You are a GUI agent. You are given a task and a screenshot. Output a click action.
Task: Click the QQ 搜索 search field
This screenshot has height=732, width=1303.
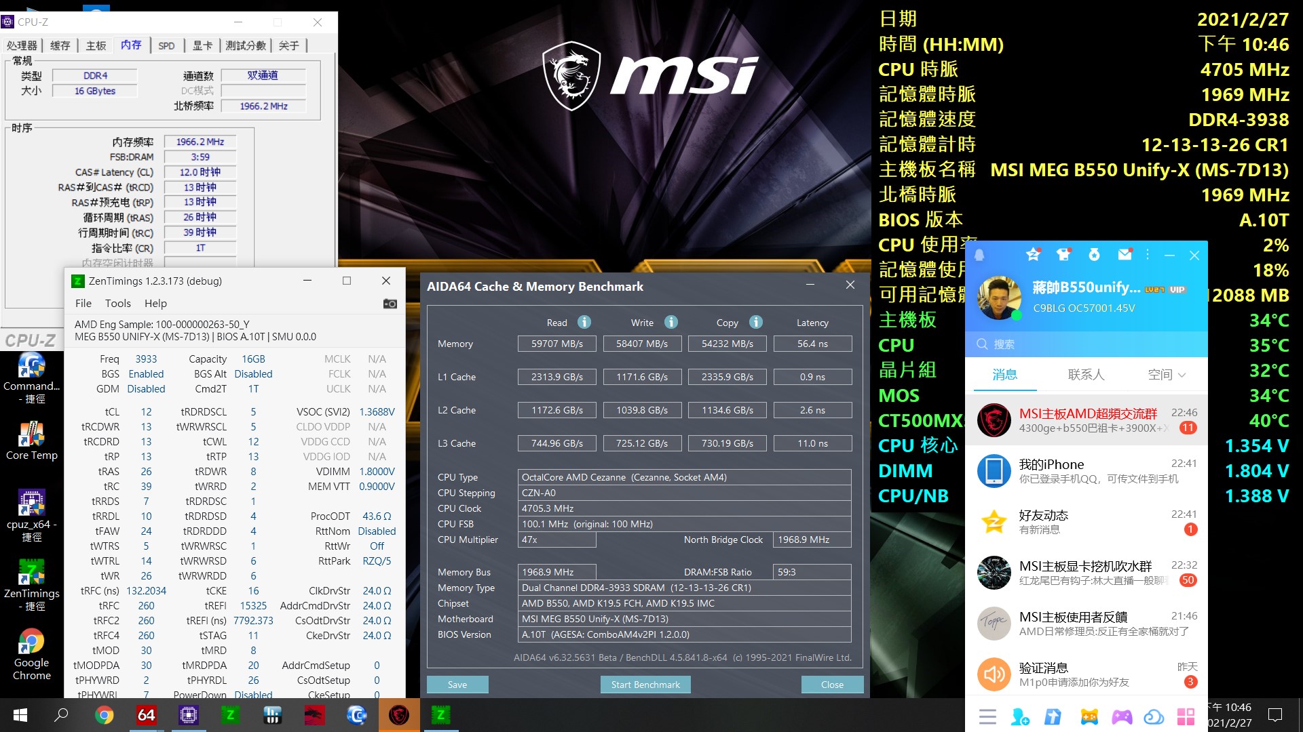tap(1086, 344)
